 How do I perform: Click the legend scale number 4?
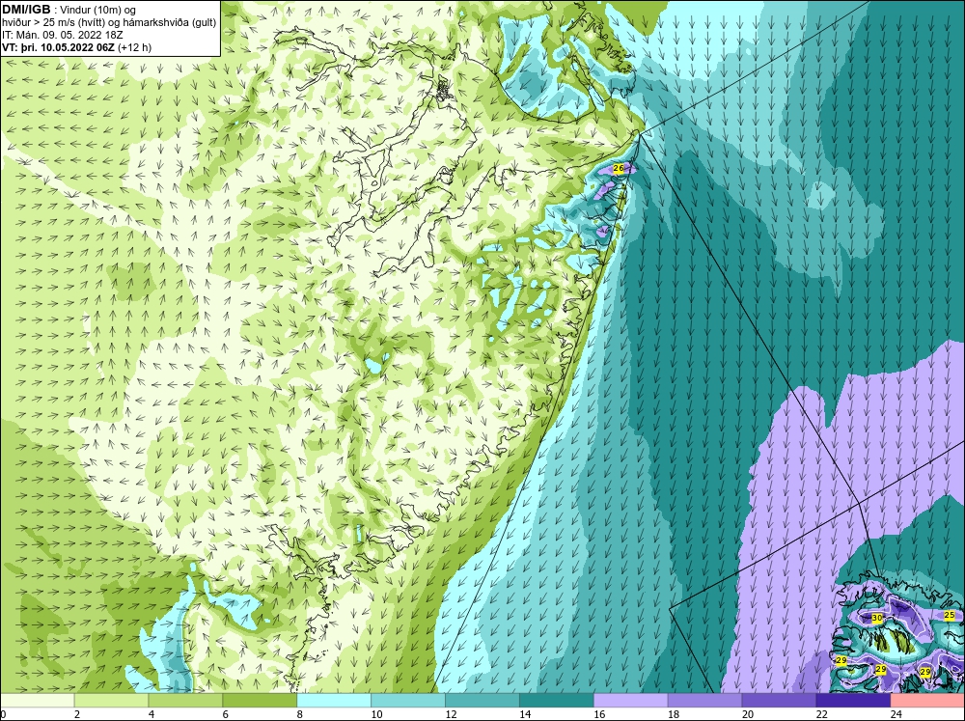152,714
